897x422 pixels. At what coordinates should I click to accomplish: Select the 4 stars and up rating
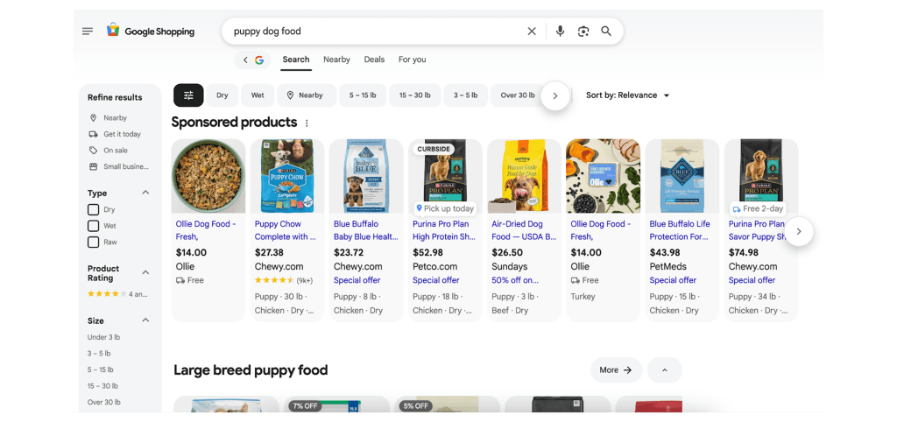117,294
